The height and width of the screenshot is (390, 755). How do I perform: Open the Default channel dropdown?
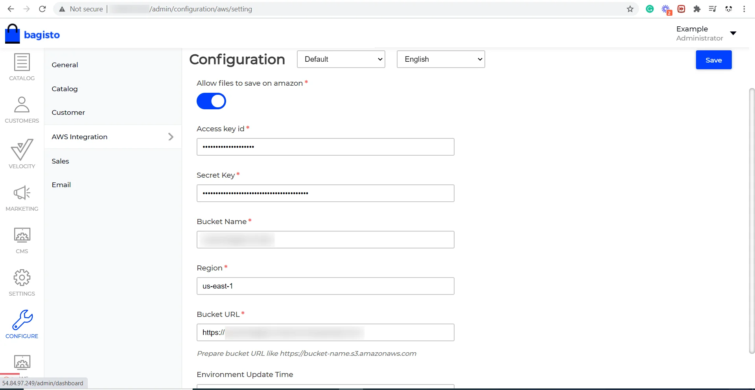point(341,59)
